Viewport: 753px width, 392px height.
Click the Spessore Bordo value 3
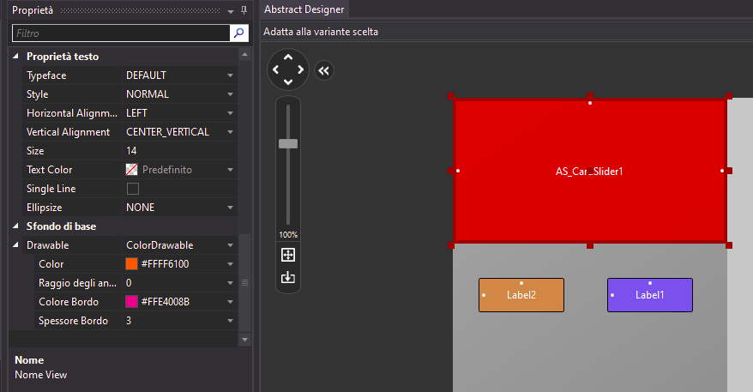click(x=129, y=321)
